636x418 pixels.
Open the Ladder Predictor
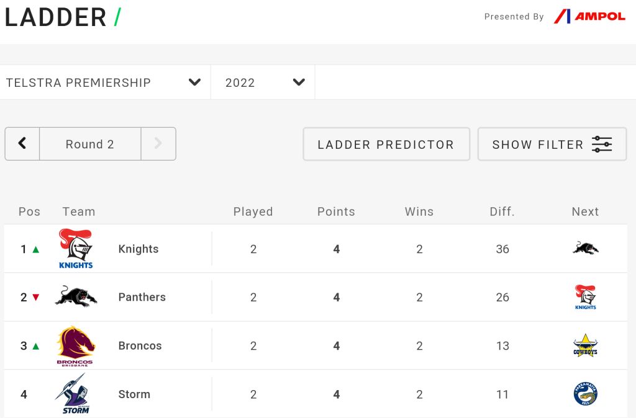point(386,145)
